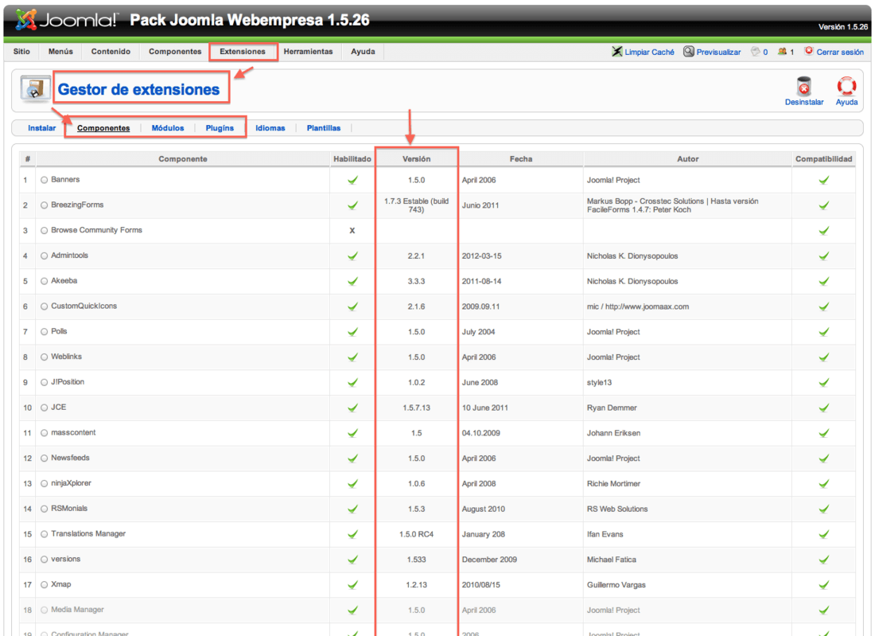Select the JCE radio button
Screen dimensions: 875x636
pos(44,408)
